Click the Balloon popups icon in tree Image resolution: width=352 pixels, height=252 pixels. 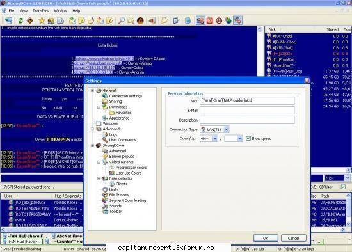[105, 156]
